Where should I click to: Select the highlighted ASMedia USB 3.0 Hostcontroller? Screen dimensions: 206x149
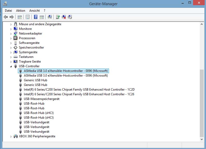tap(63, 71)
